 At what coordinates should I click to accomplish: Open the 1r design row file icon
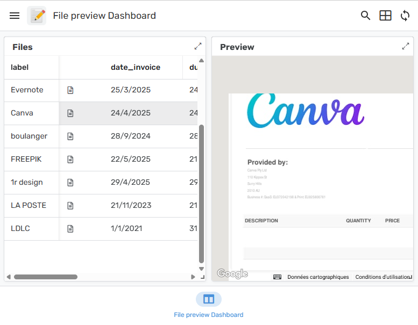tap(70, 183)
